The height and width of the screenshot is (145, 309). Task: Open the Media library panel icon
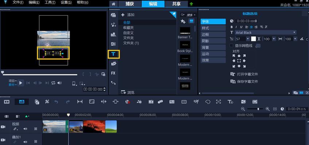pyautogui.click(x=113, y=15)
